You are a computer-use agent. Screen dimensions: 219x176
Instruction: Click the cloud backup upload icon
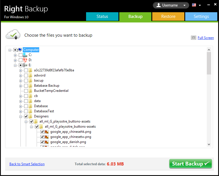coord(13,34)
